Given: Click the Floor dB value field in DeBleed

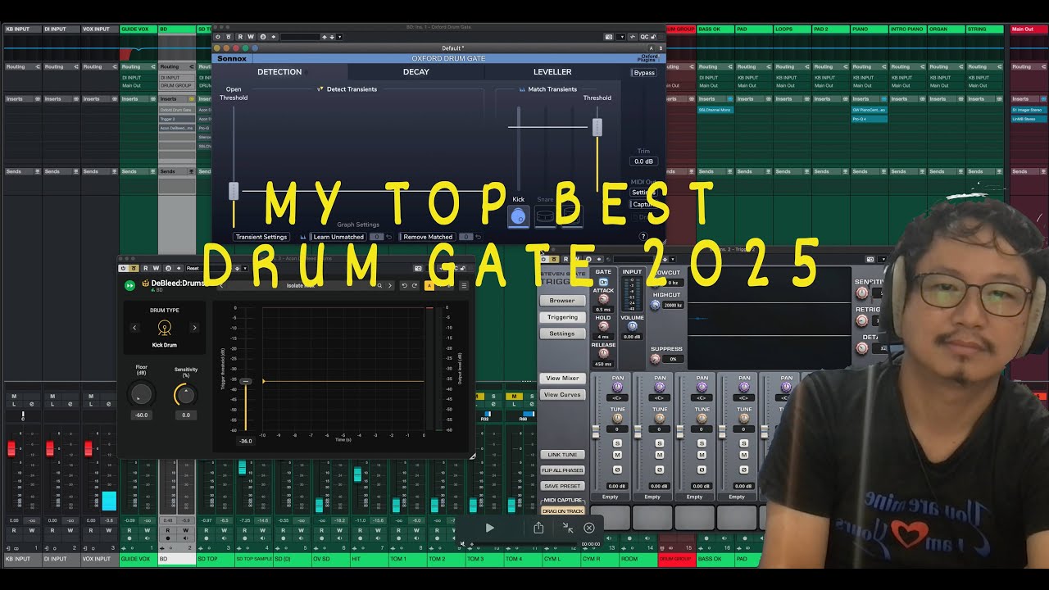Looking at the screenshot, I should 142,415.
